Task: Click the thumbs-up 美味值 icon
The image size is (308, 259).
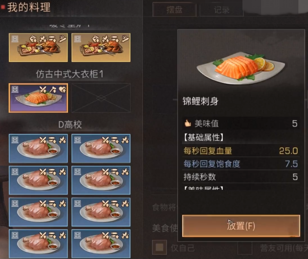Action: click(x=188, y=123)
